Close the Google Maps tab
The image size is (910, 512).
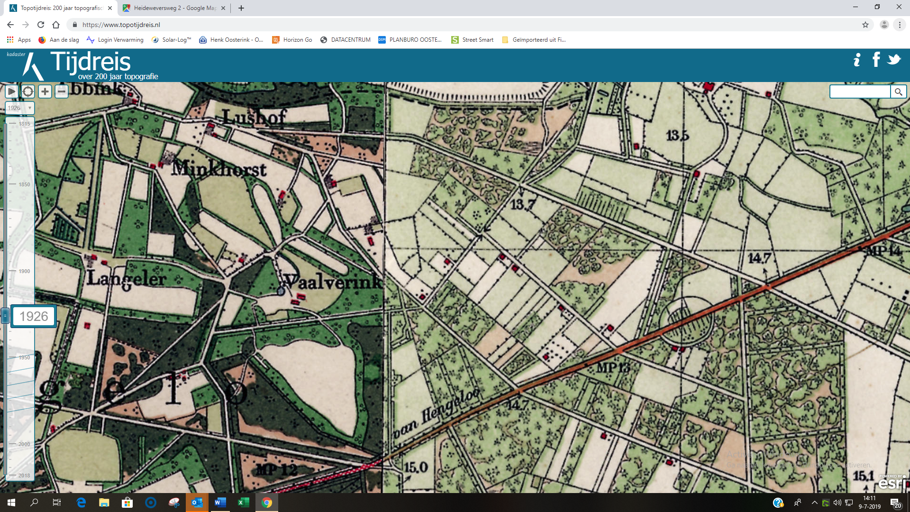(x=223, y=8)
